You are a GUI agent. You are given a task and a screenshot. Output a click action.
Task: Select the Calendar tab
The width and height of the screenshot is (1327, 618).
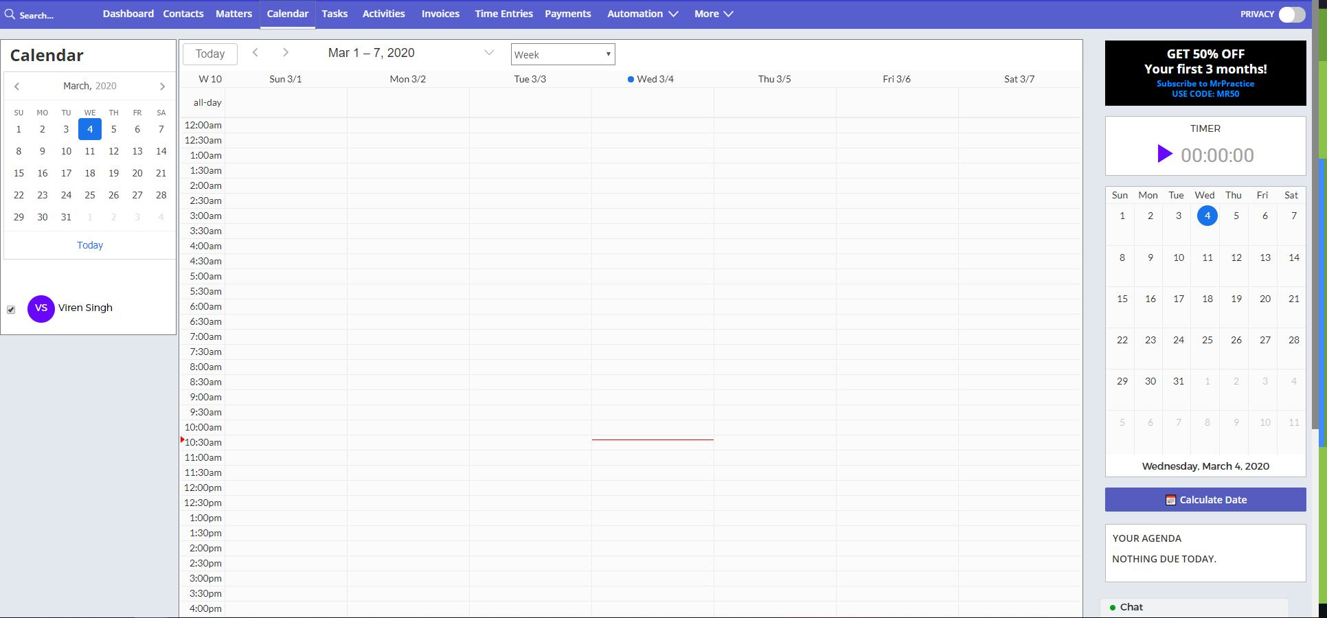click(287, 14)
